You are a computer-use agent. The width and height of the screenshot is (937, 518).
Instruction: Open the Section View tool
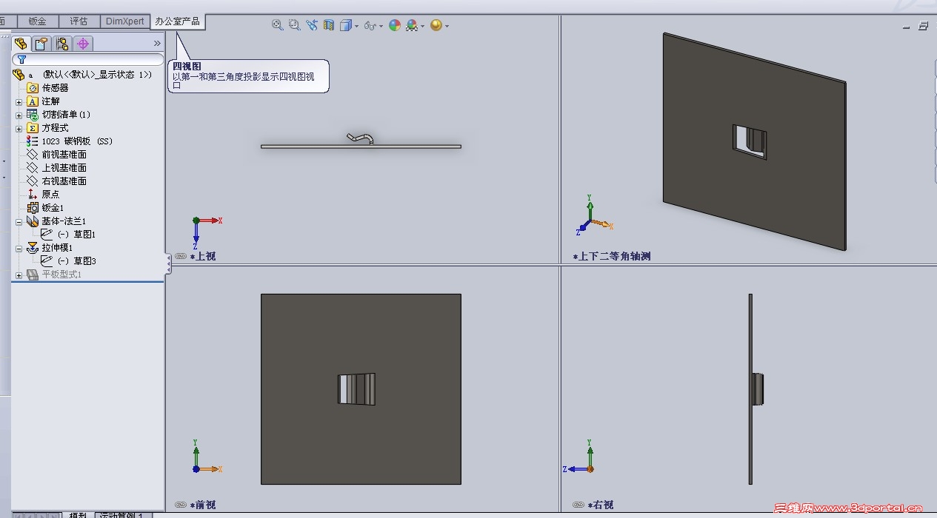(x=328, y=24)
